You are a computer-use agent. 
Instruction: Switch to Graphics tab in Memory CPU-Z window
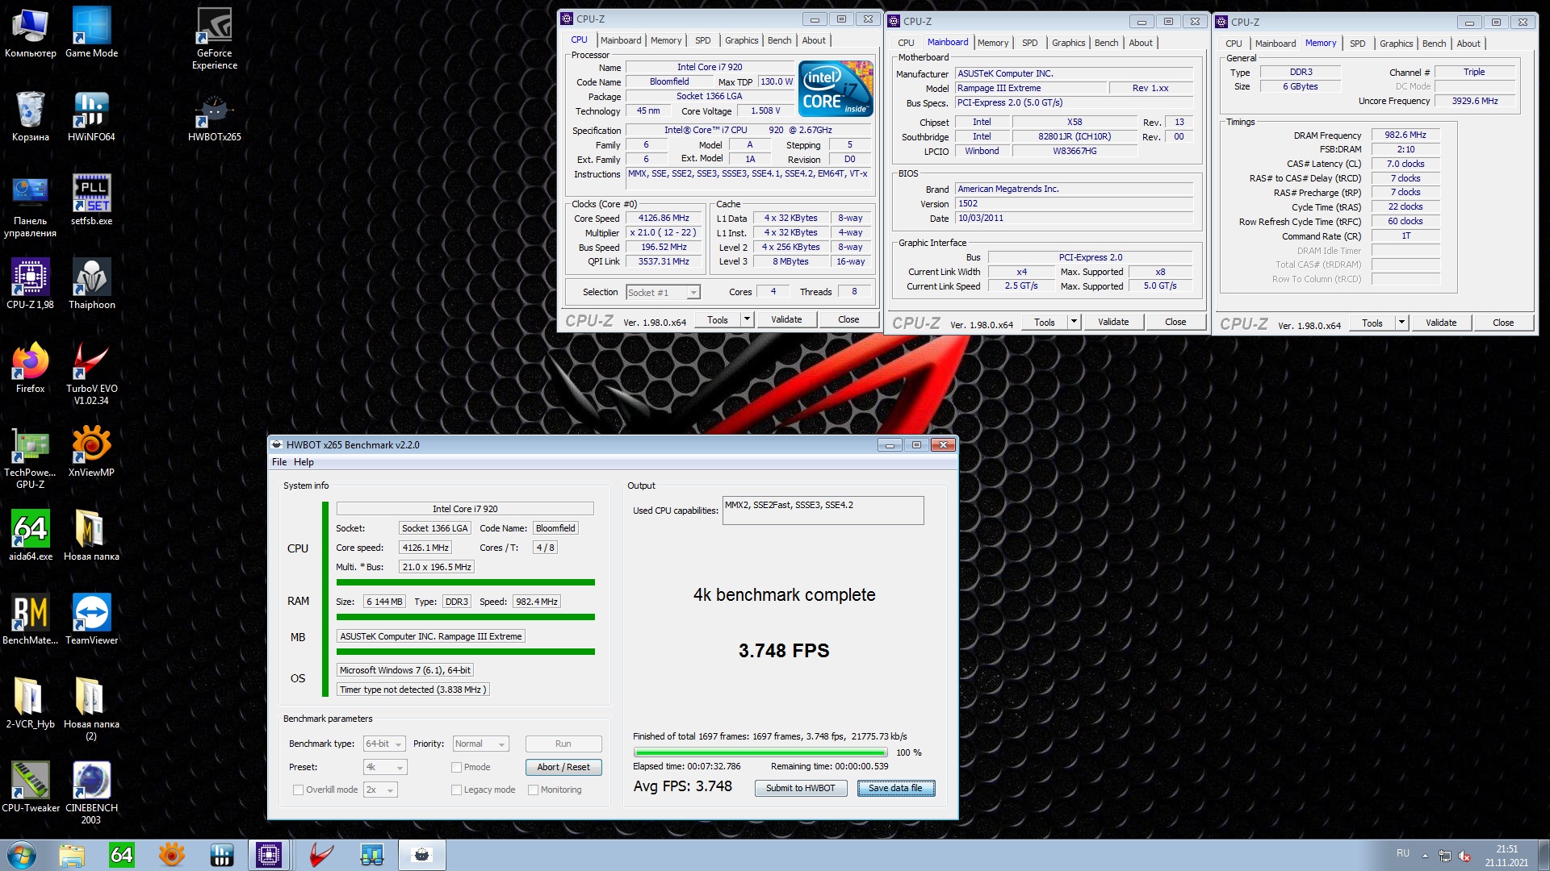pyautogui.click(x=1396, y=44)
